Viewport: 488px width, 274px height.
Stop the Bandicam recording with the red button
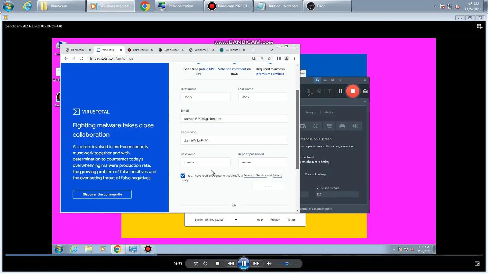point(353,91)
